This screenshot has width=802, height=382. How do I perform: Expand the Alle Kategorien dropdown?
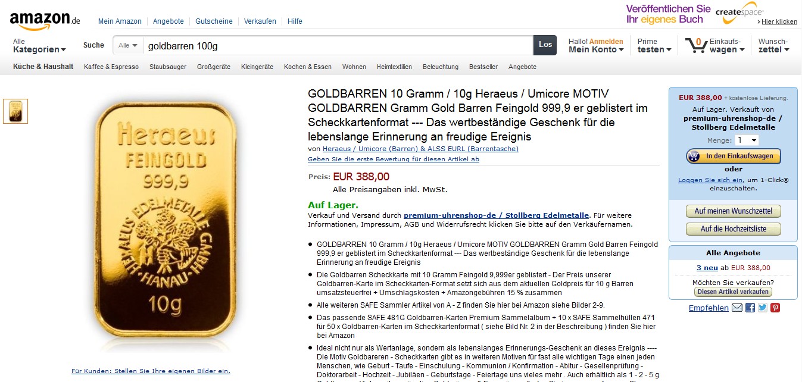pos(39,46)
